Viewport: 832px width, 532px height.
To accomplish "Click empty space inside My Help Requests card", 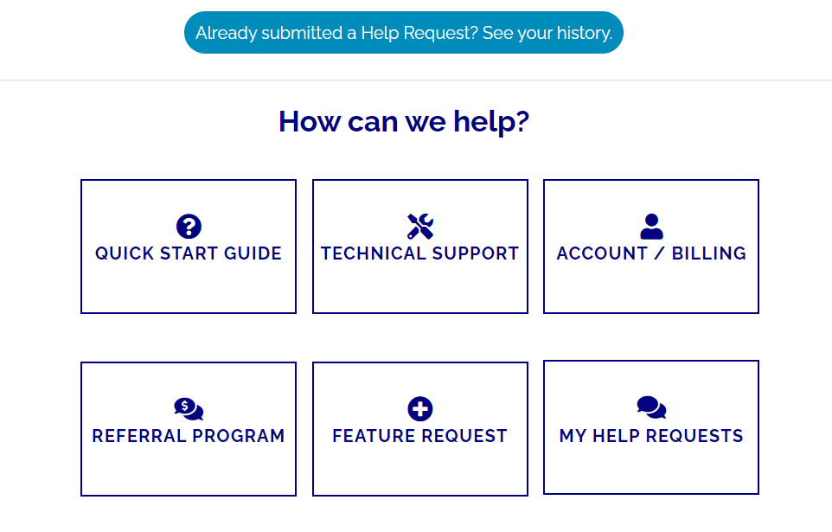I will (651, 471).
